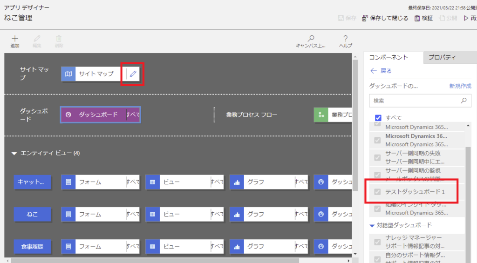Click the Delete (削除) trash icon
The image size is (477, 263).
pyautogui.click(x=59, y=39)
